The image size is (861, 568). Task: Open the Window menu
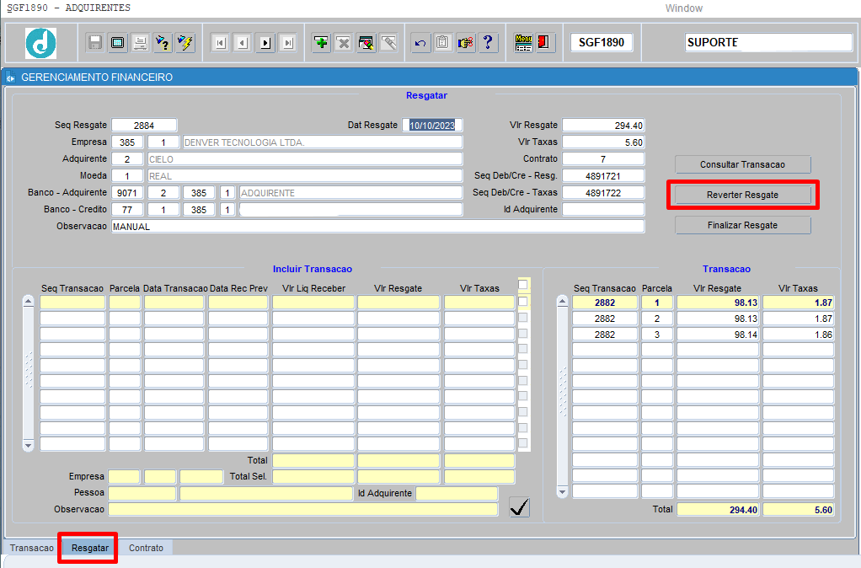pos(683,8)
